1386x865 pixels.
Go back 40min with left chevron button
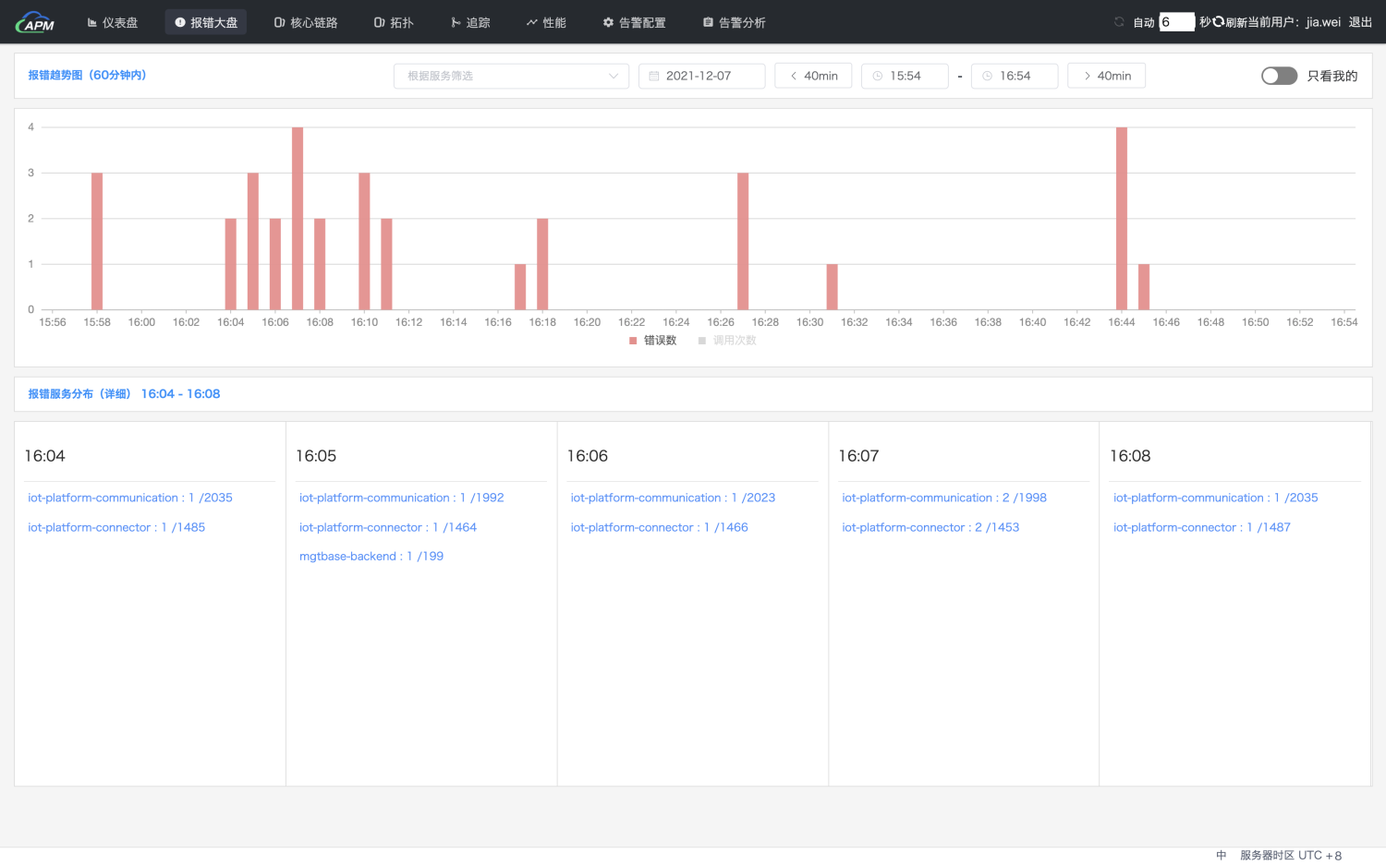pyautogui.click(x=813, y=76)
